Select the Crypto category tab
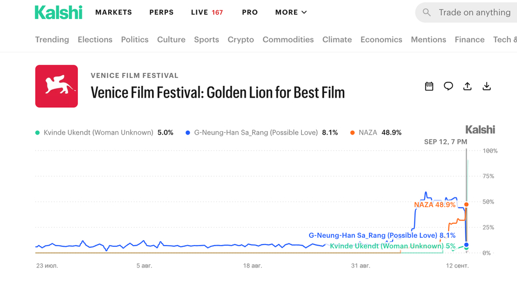This screenshot has width=517, height=281. [241, 40]
